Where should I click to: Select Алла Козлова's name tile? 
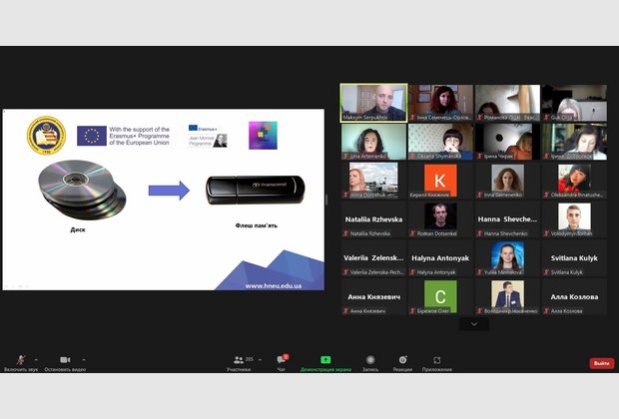coord(574,296)
